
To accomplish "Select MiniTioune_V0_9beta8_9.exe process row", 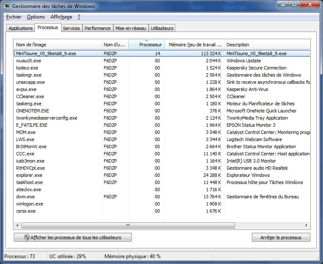I will click(162, 53).
